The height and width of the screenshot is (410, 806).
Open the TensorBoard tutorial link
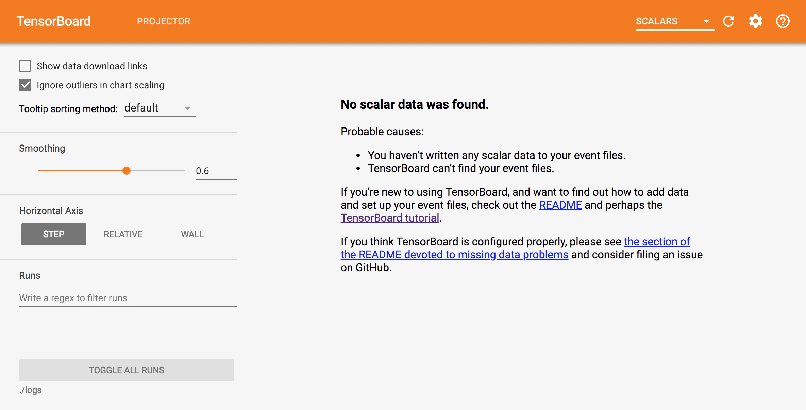[x=390, y=218]
